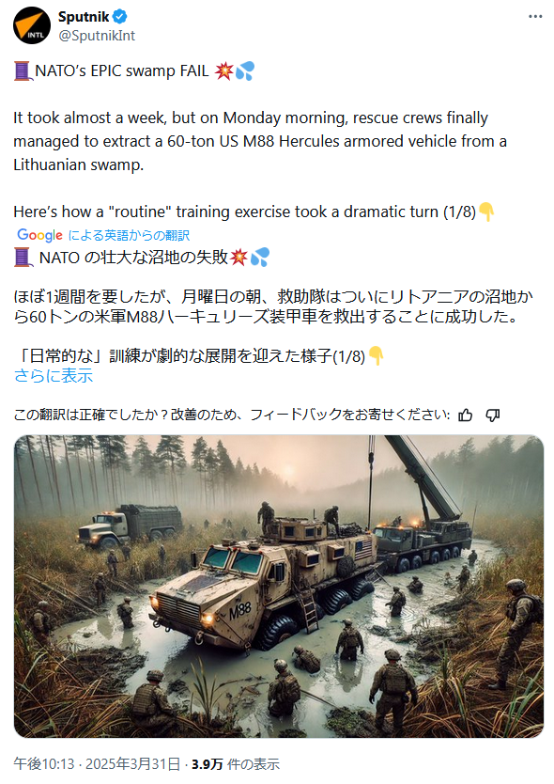This screenshot has height=784, width=554.
Task: Open the three-dot more options menu
Action: click(x=535, y=17)
